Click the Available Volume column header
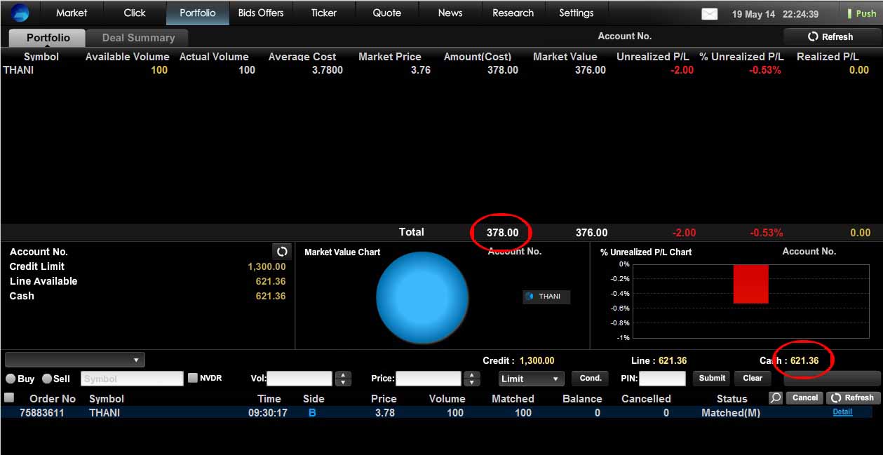The image size is (883, 455). point(128,57)
